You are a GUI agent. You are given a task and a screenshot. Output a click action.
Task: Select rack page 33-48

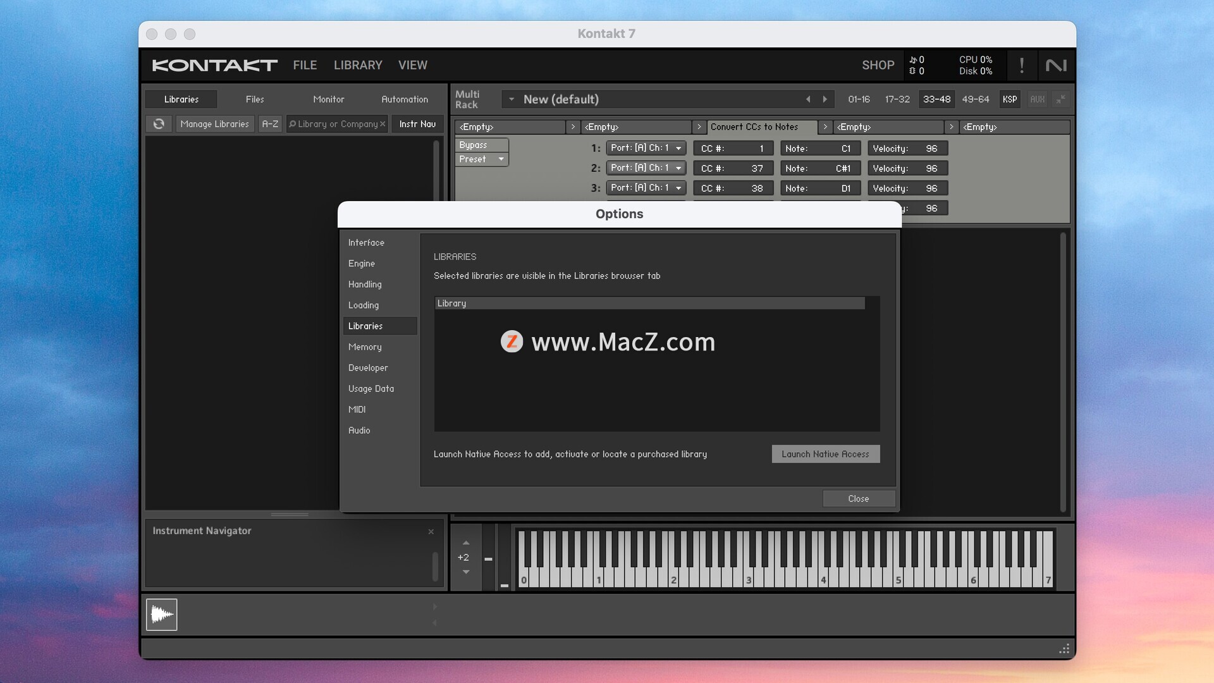[x=936, y=99]
